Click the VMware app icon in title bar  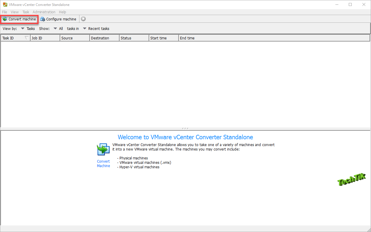pos(5,5)
